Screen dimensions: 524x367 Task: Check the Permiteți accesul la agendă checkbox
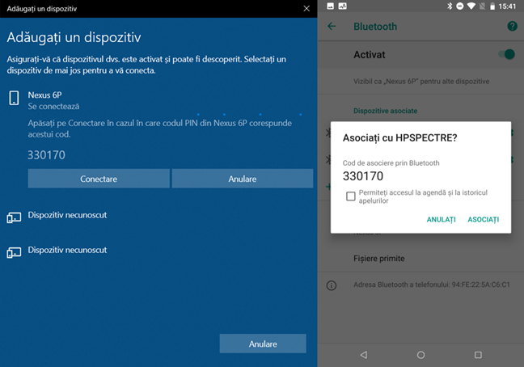pos(351,196)
